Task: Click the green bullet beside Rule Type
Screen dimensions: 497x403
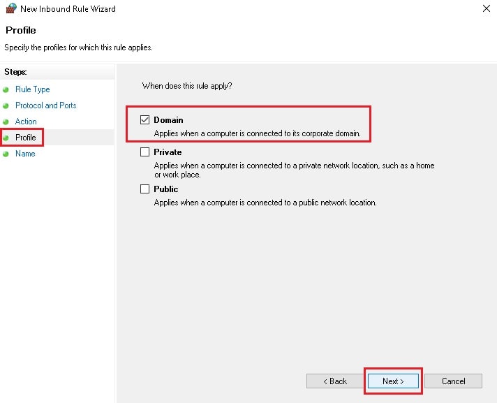Action: click(6, 89)
